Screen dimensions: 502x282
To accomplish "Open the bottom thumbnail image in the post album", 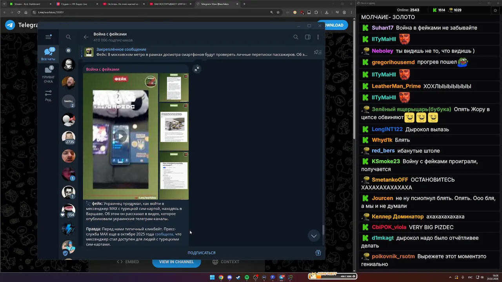I will click(174, 175).
